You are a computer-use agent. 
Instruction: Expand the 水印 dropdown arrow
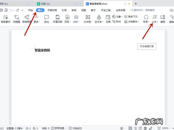coord(79,22)
